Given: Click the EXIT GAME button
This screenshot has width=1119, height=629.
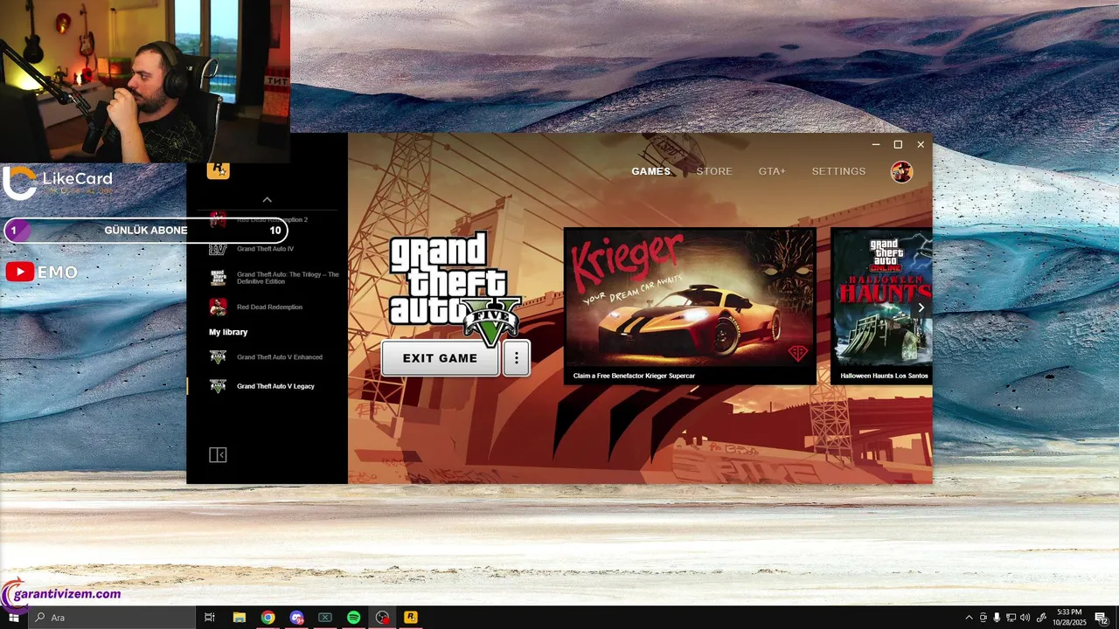Looking at the screenshot, I should click(x=441, y=358).
